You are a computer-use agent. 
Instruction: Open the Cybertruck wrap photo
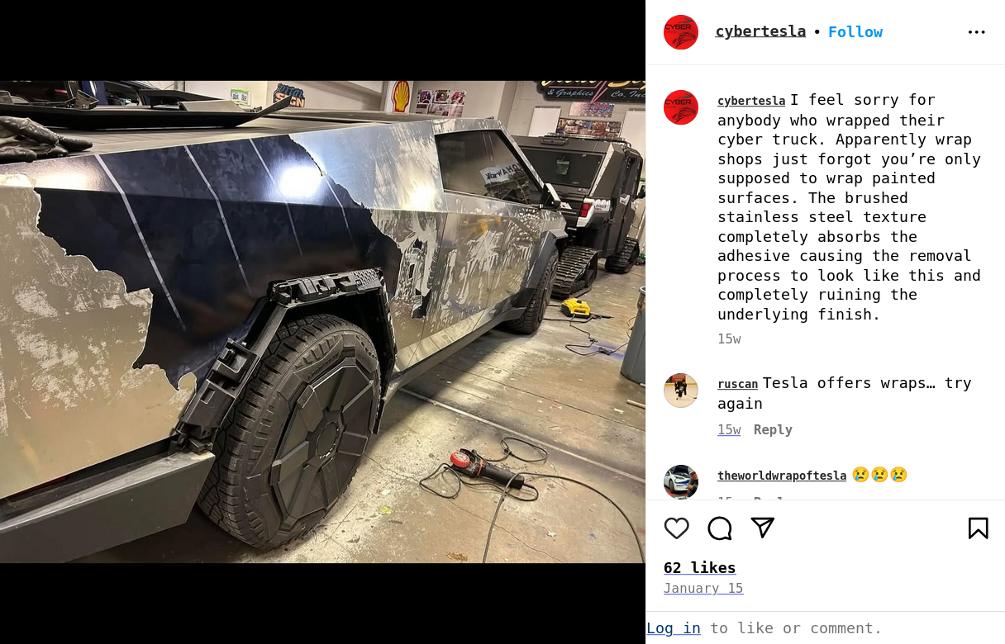point(322,322)
